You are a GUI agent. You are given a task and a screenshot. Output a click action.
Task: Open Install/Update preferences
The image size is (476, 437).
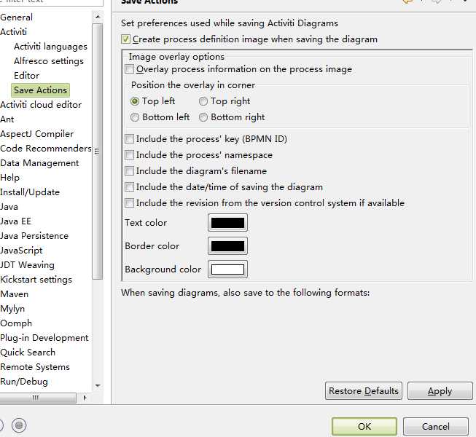pyautogui.click(x=30, y=192)
